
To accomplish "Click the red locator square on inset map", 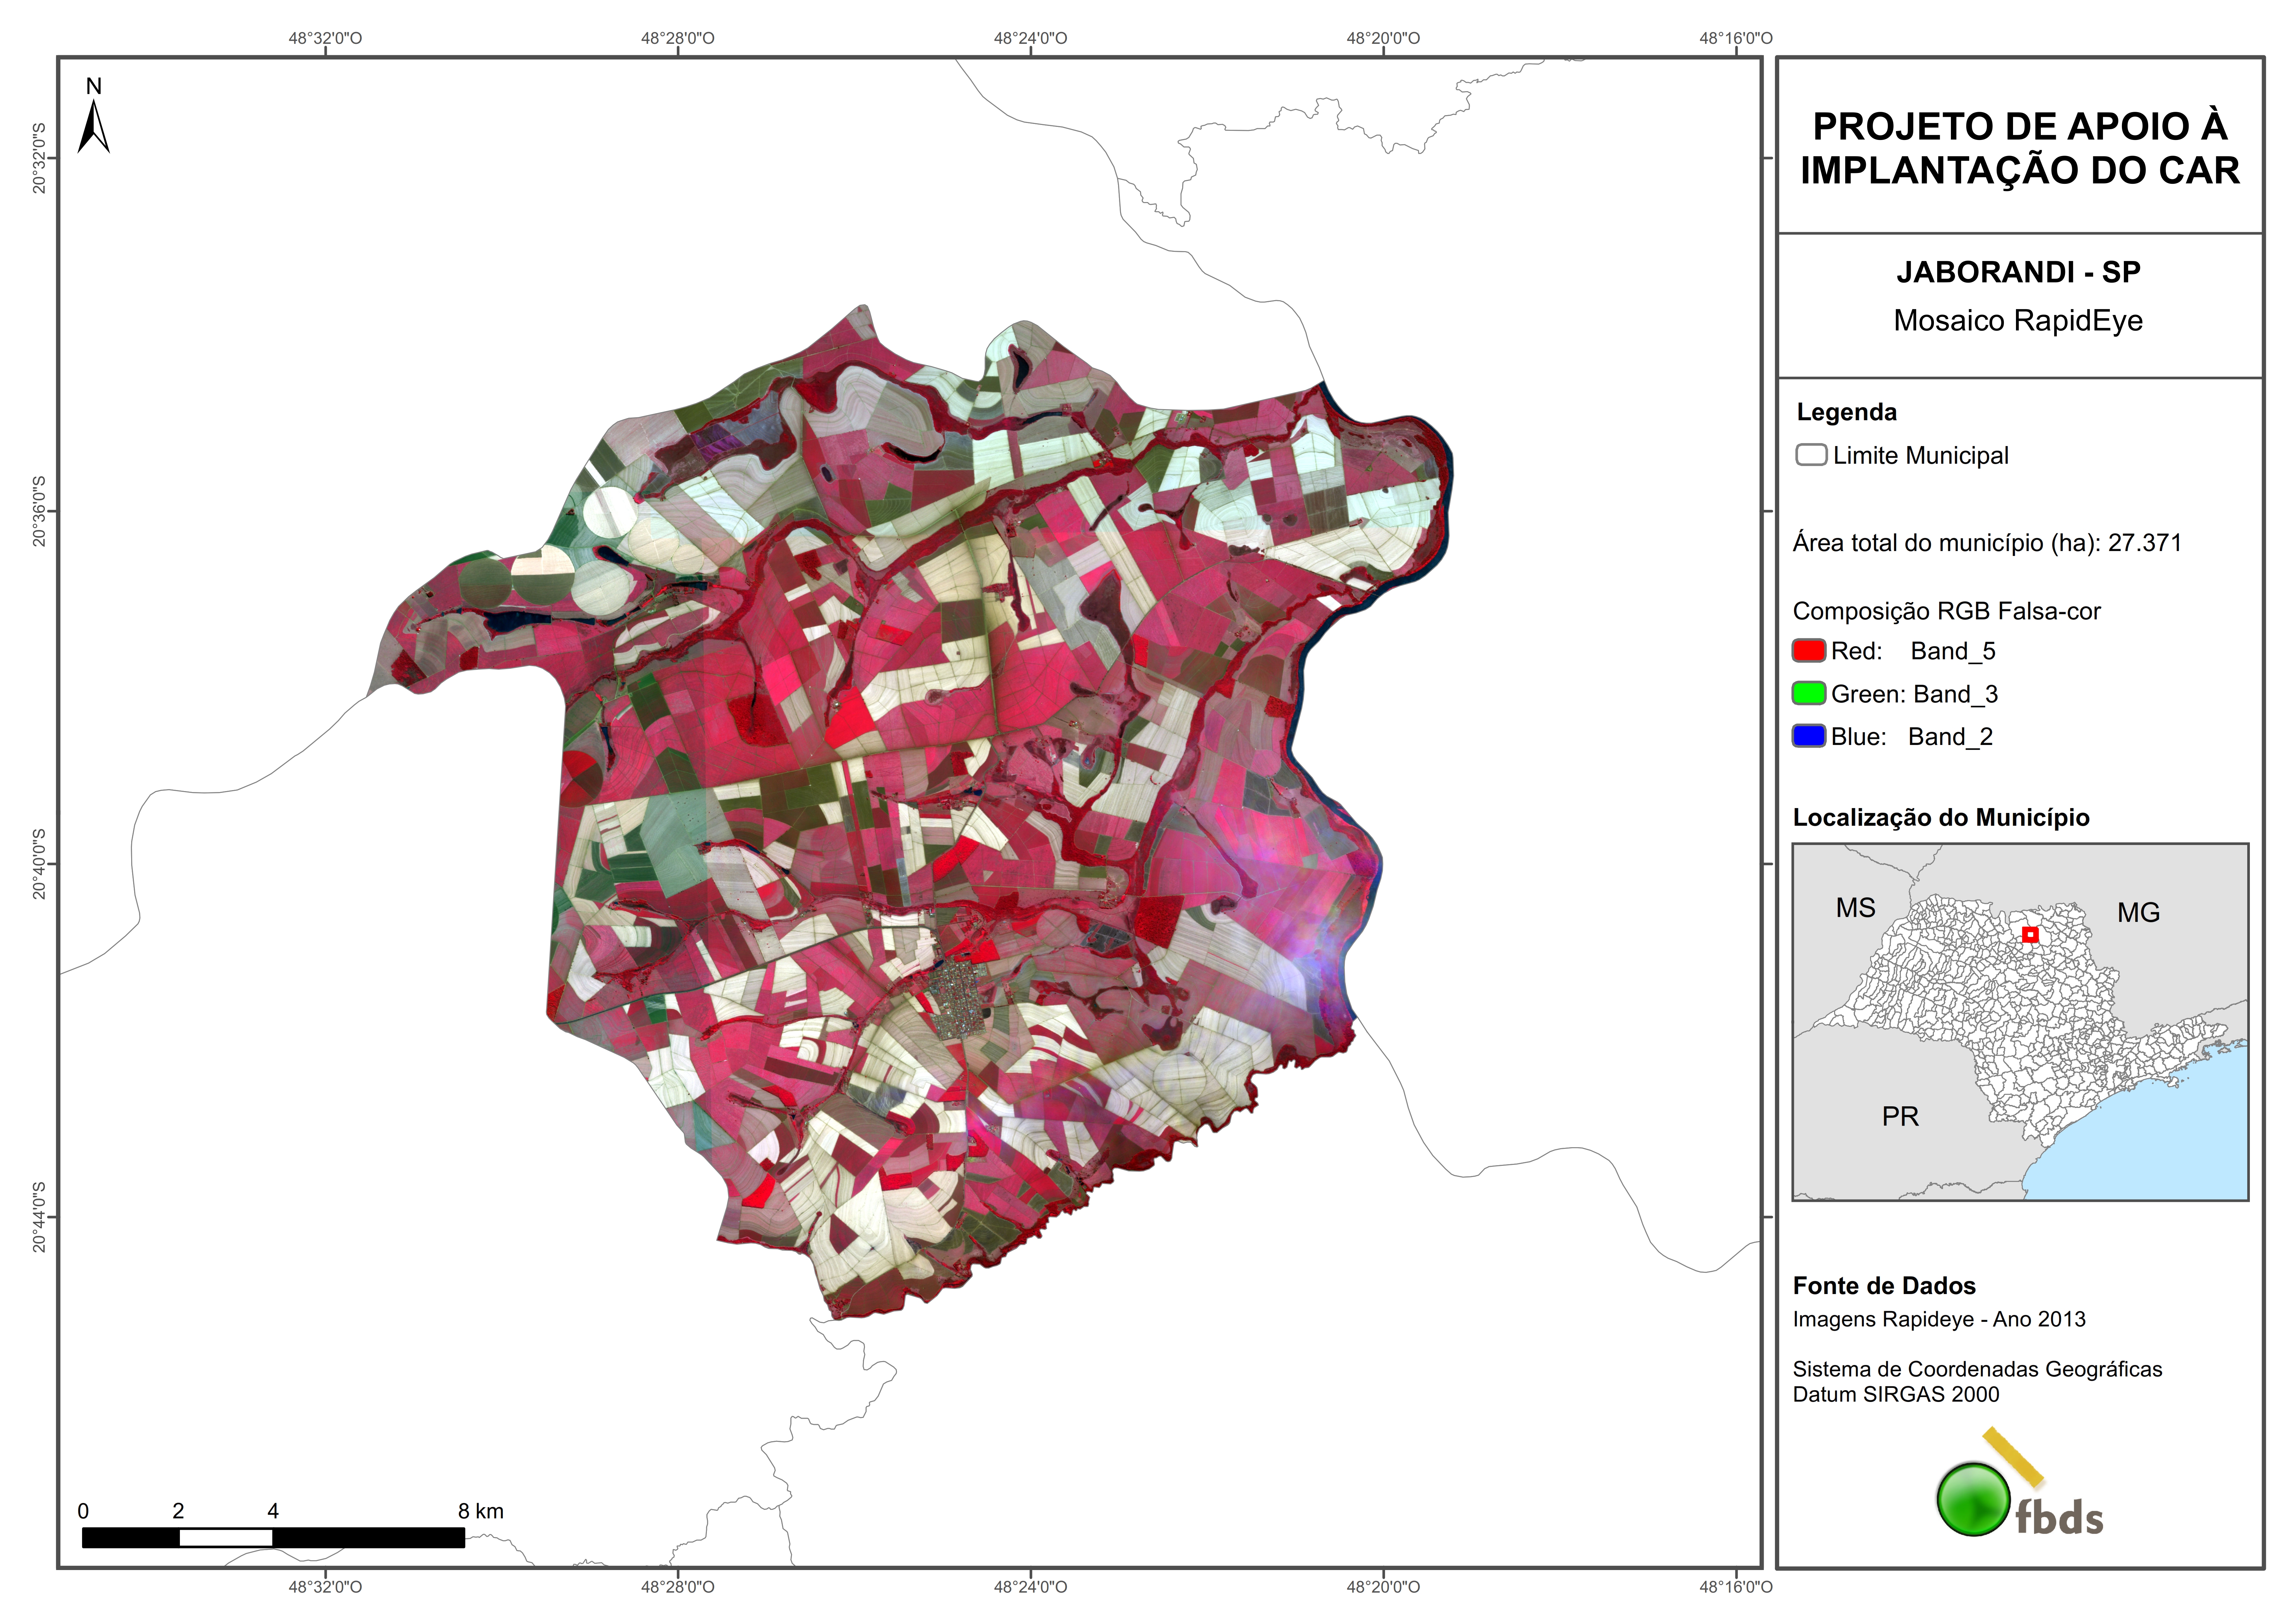I will (2030, 935).
